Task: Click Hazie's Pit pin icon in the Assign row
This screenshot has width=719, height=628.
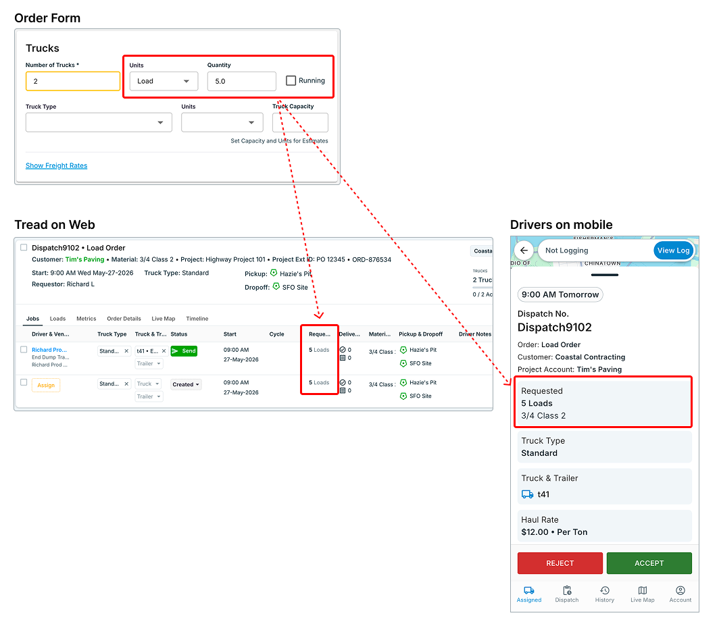Action: tap(403, 382)
